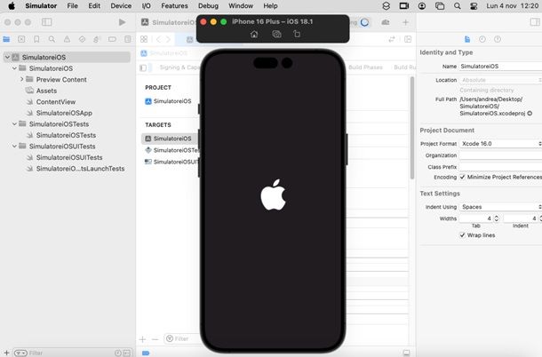This screenshot has width=542, height=357.
Task: Toggle Minimize Project References checkbox
Action: 462,177
